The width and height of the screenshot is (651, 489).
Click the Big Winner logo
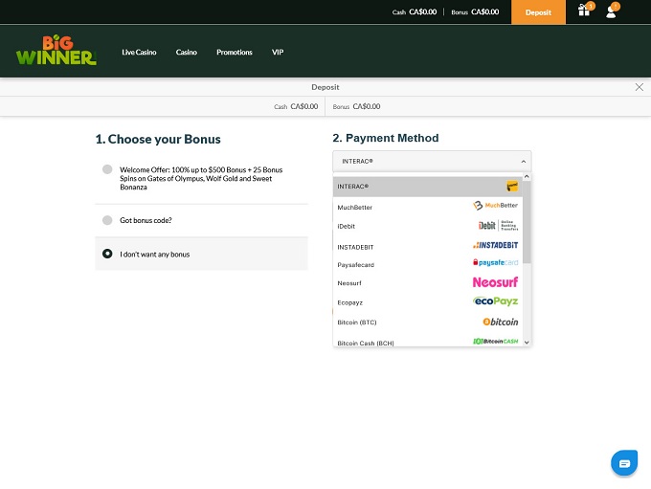56,51
